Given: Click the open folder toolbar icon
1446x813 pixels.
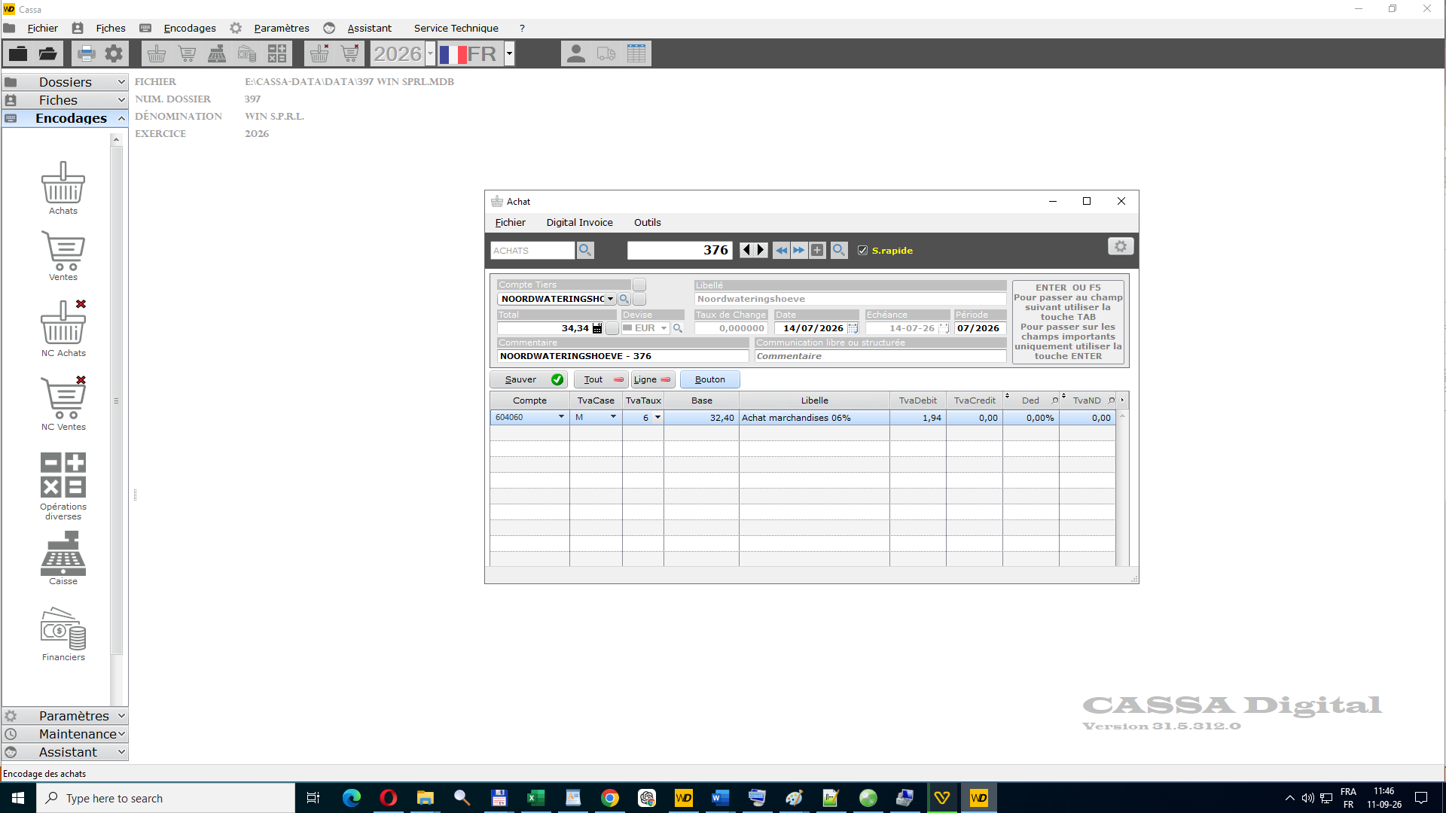Looking at the screenshot, I should 47,53.
